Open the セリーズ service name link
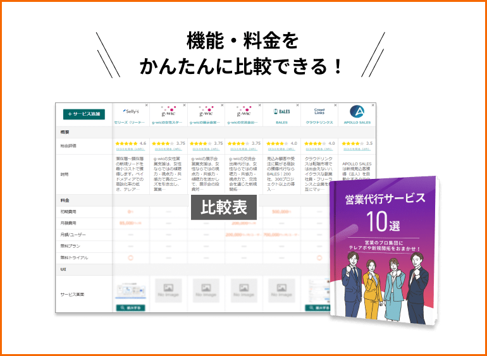Image resolution: width=487 pixels, height=356 pixels. [x=131, y=123]
